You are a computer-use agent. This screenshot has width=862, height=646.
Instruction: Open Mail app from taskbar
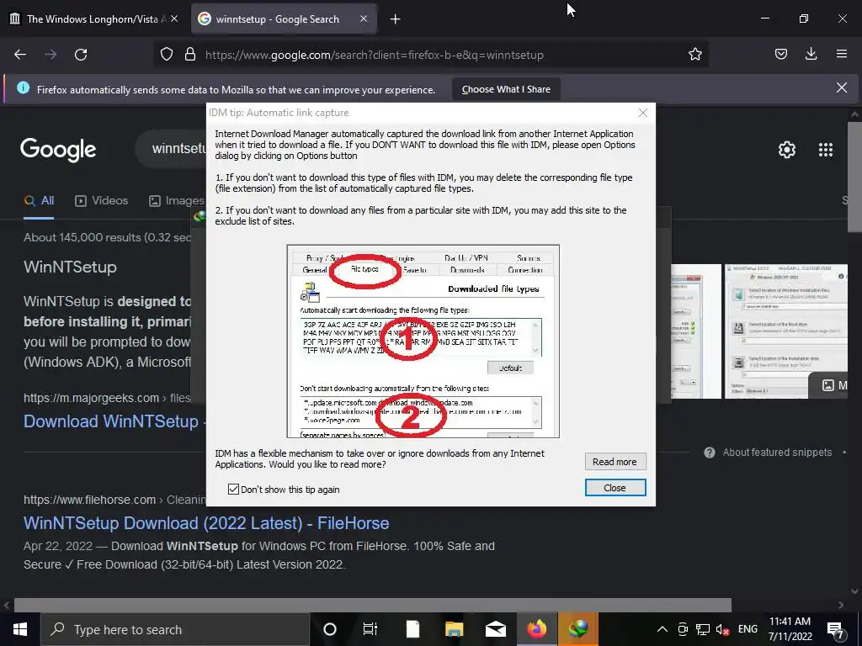click(495, 629)
